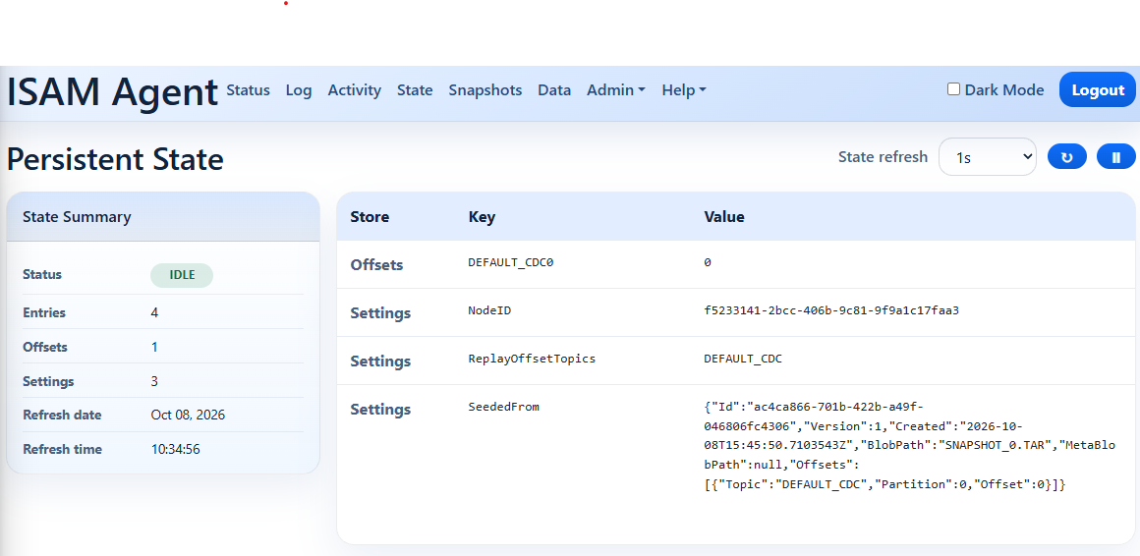Image resolution: width=1140 pixels, height=556 pixels.
Task: Click the Key column header
Action: point(482,216)
